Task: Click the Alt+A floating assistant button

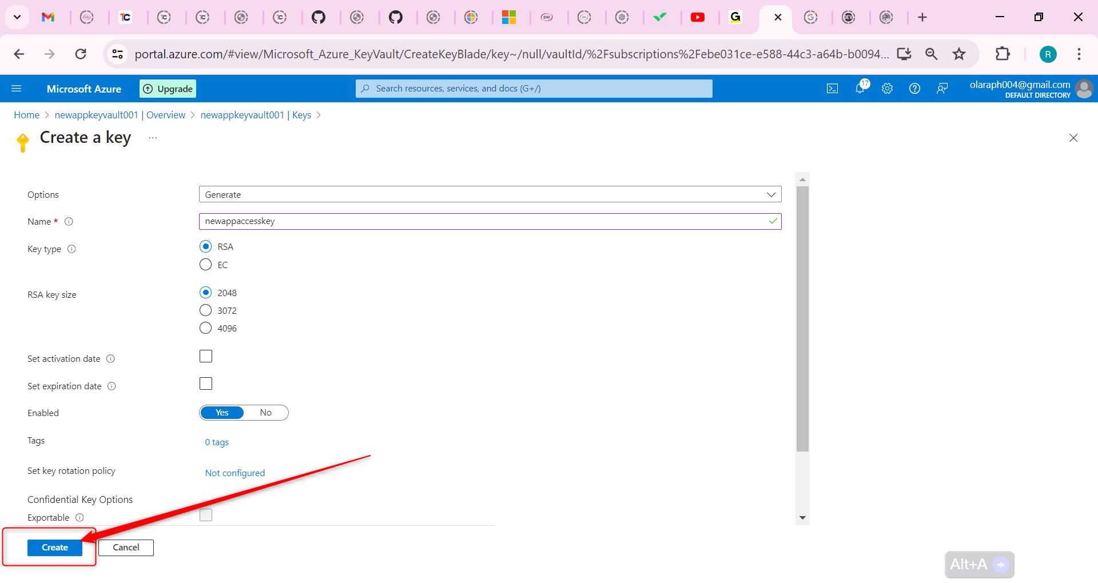Action: tap(980, 565)
